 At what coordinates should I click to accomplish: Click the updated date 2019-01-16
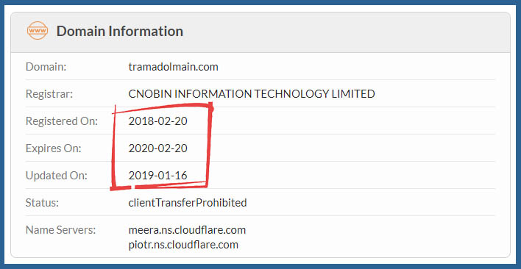(x=157, y=176)
